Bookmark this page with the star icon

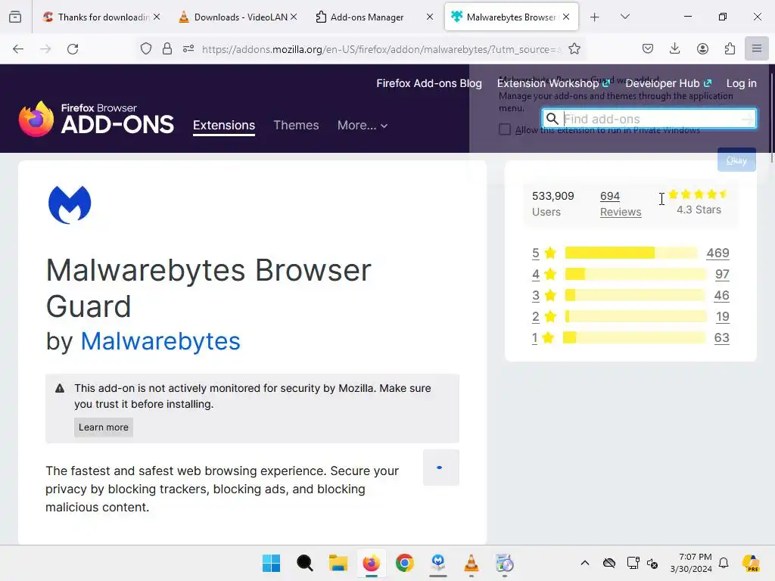click(574, 49)
